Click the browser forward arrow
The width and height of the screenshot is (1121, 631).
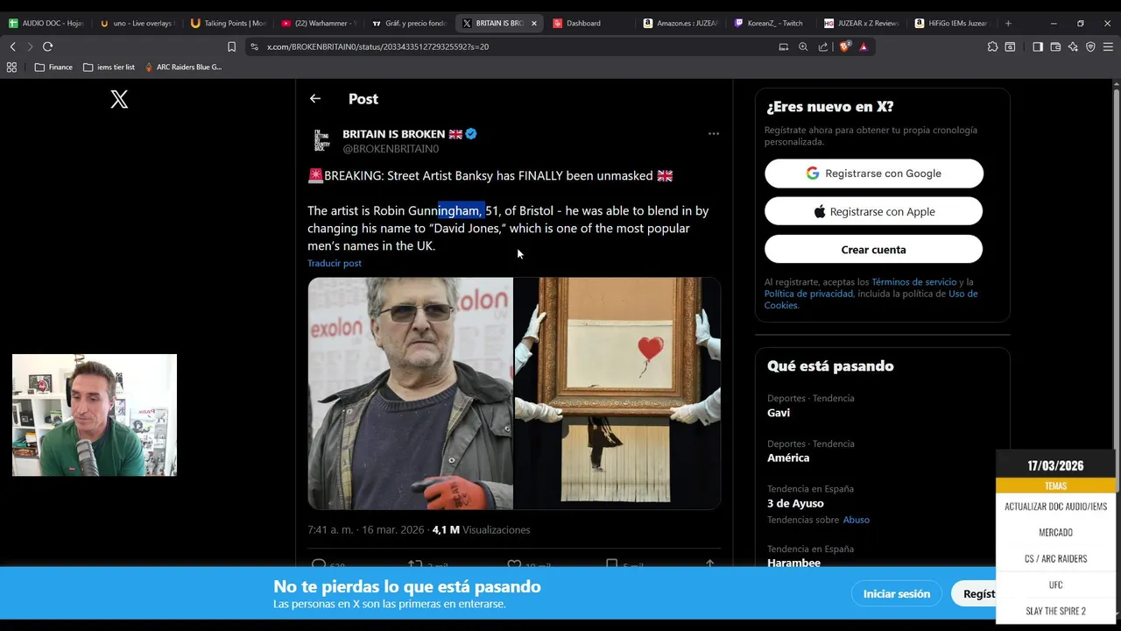point(30,46)
